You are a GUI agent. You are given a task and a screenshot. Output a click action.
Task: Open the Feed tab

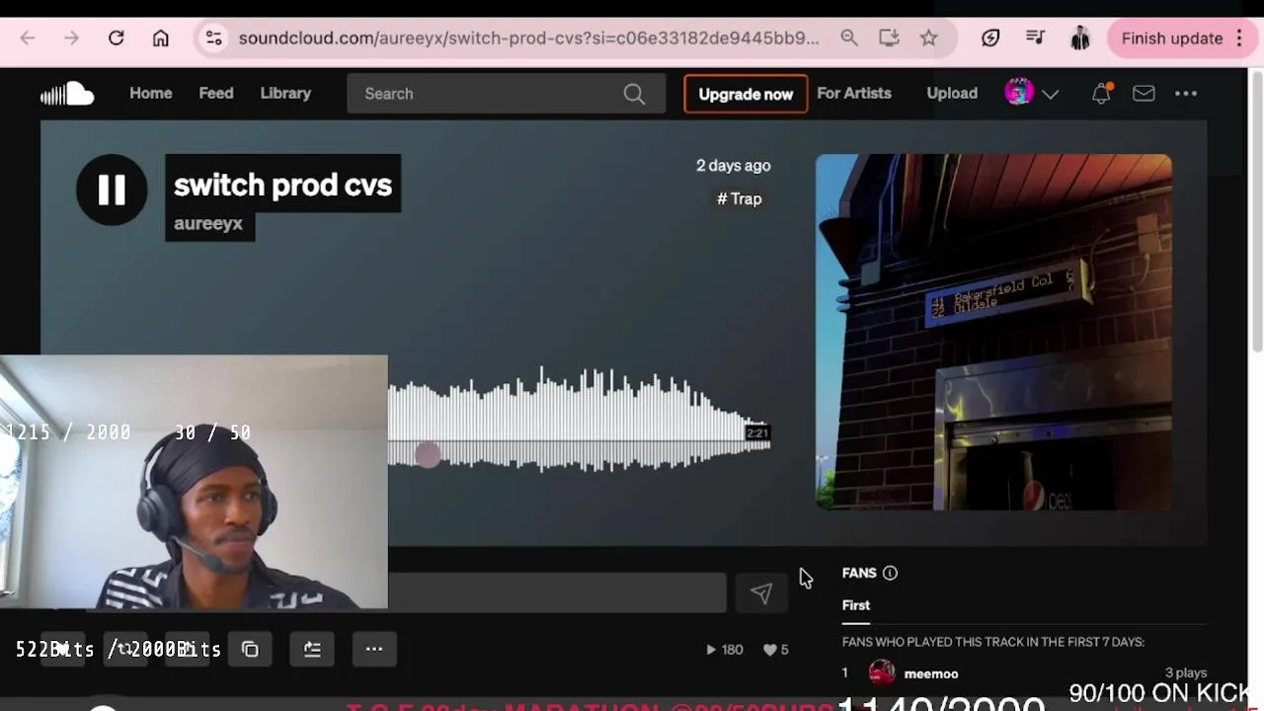(x=216, y=93)
